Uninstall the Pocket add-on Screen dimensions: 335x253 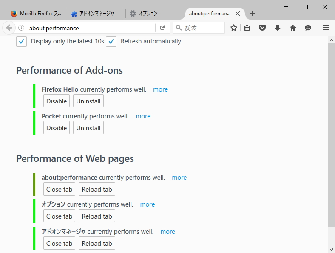coord(88,128)
